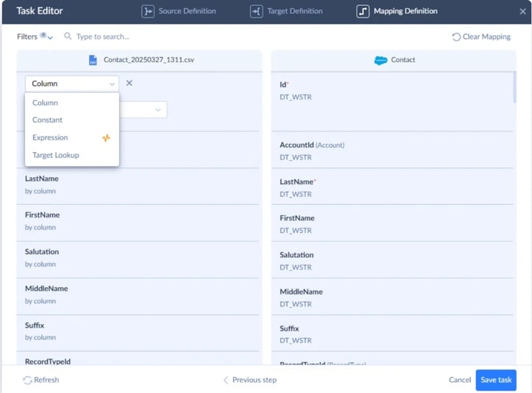Focus the Type to search field

click(103, 37)
